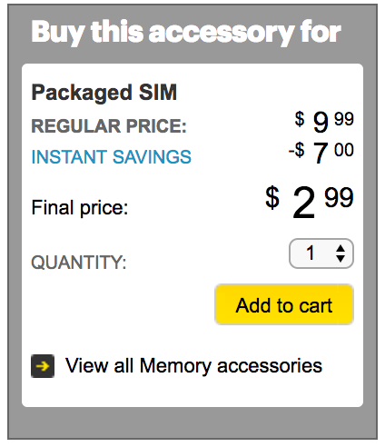
Task: Click the -$7.00 instant savings amount
Action: (x=321, y=153)
